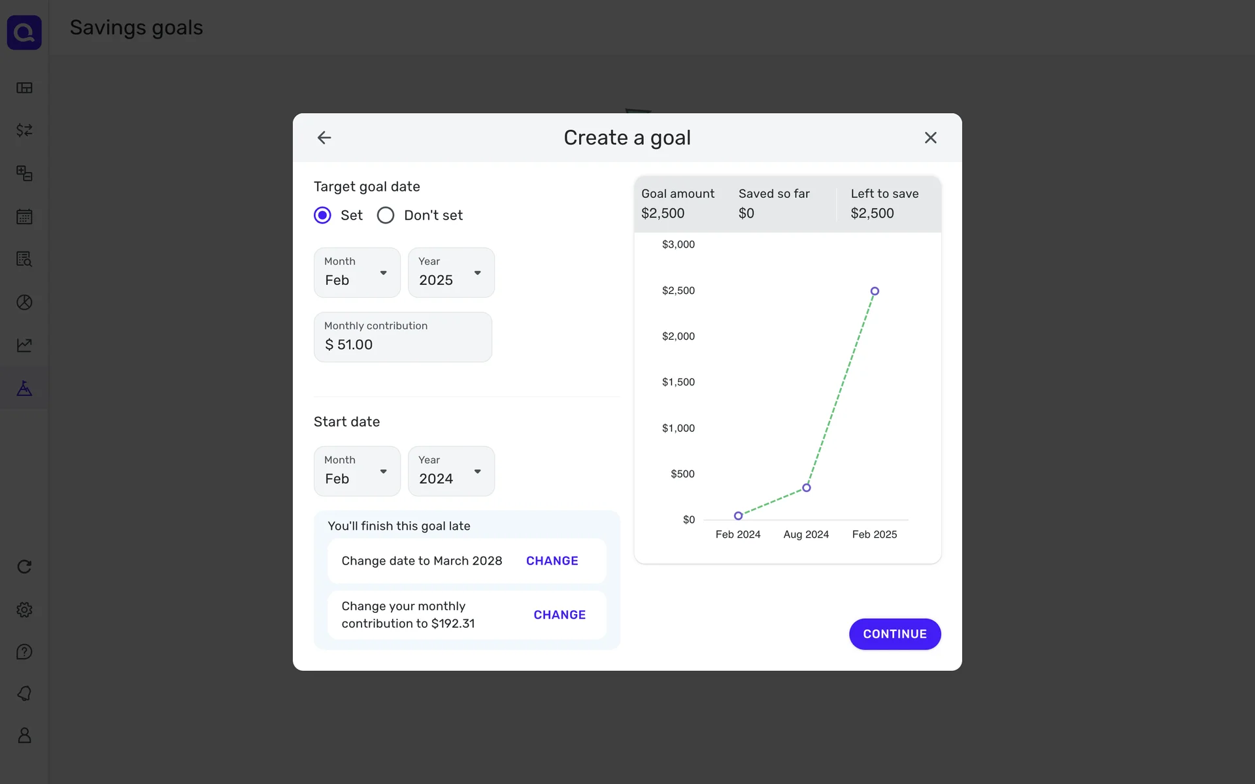This screenshot has height=784, width=1255.
Task: Select the "Don't set" radio button
Action: point(386,216)
